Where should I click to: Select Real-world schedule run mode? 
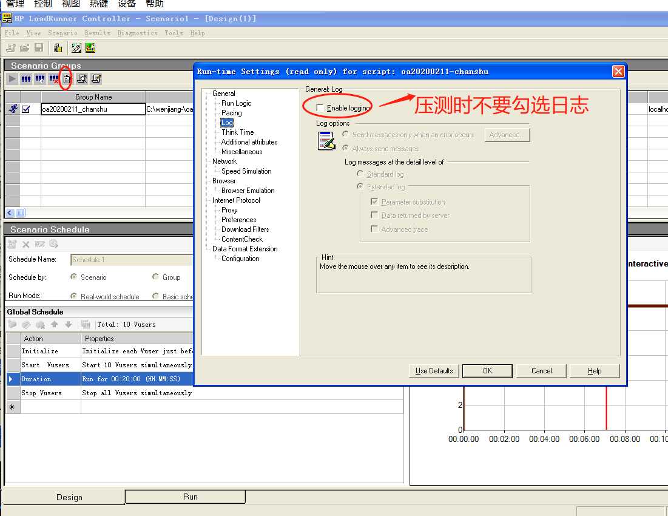click(73, 296)
